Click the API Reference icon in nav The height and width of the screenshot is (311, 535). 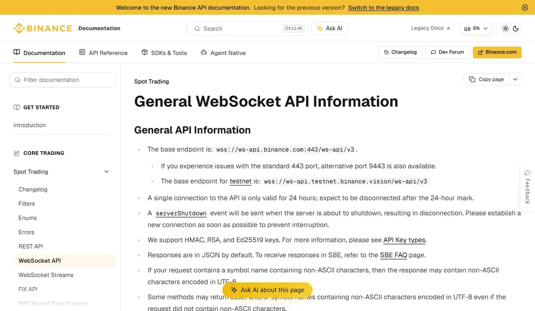(82, 52)
